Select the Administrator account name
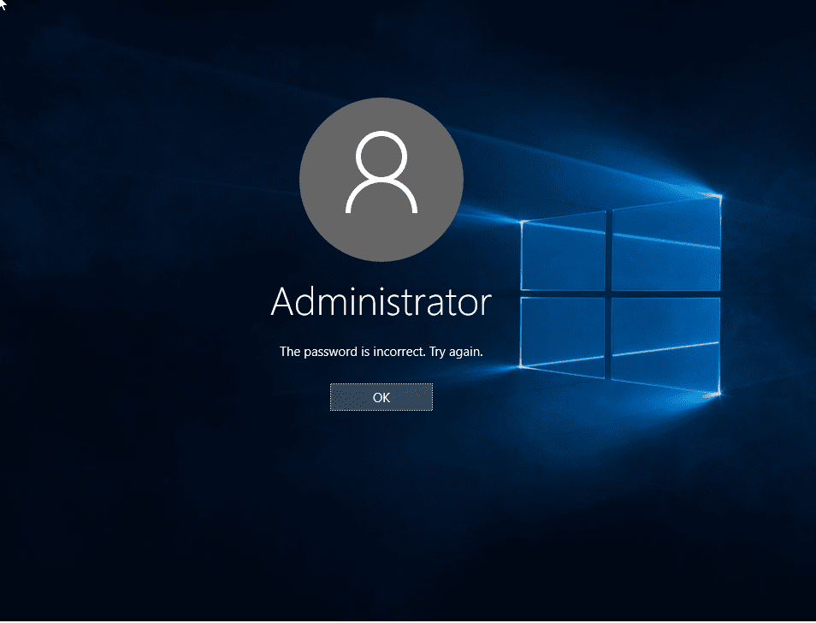The height and width of the screenshot is (623, 816). coord(381,302)
